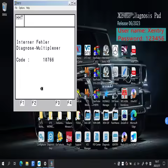The height and width of the screenshot is (168, 168).
Task: Show hidden system tray icons
Action: tap(115, 164)
